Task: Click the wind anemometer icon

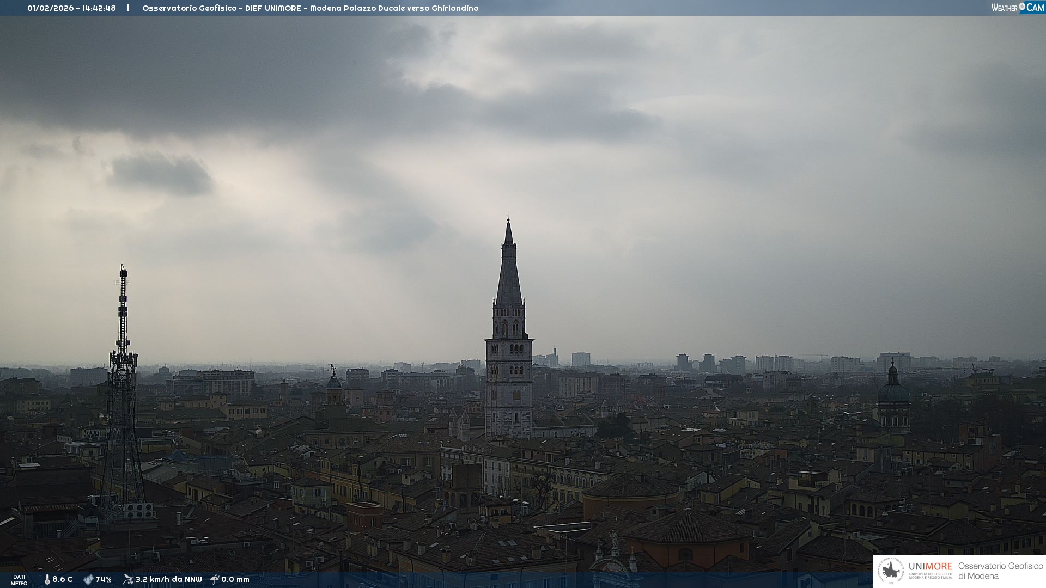Action: 128,579
